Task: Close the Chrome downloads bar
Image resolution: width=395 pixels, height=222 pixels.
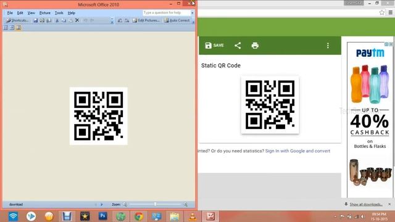Action: [389, 204]
